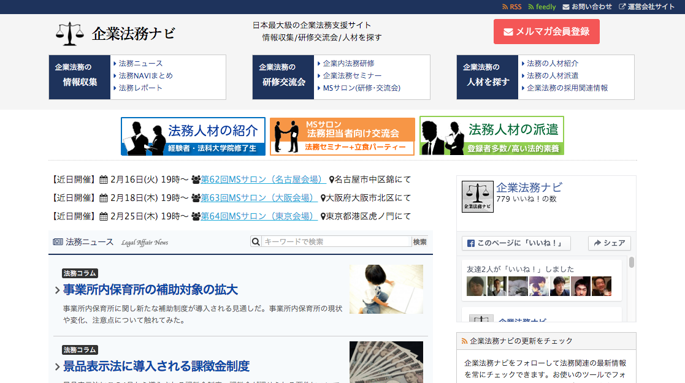This screenshot has width=685, height=383.
Task: Click the banknotes thumbnail for 景品表示法 article
Action: click(x=386, y=362)
